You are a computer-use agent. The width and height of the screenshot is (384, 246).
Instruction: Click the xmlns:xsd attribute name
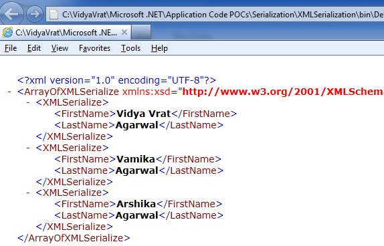(x=147, y=92)
